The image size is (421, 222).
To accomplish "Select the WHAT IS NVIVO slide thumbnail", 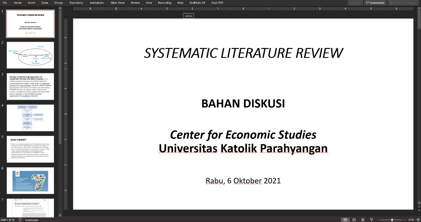I will tap(30, 149).
